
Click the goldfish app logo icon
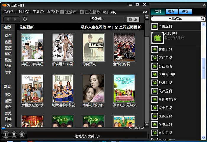(x=4, y=5)
